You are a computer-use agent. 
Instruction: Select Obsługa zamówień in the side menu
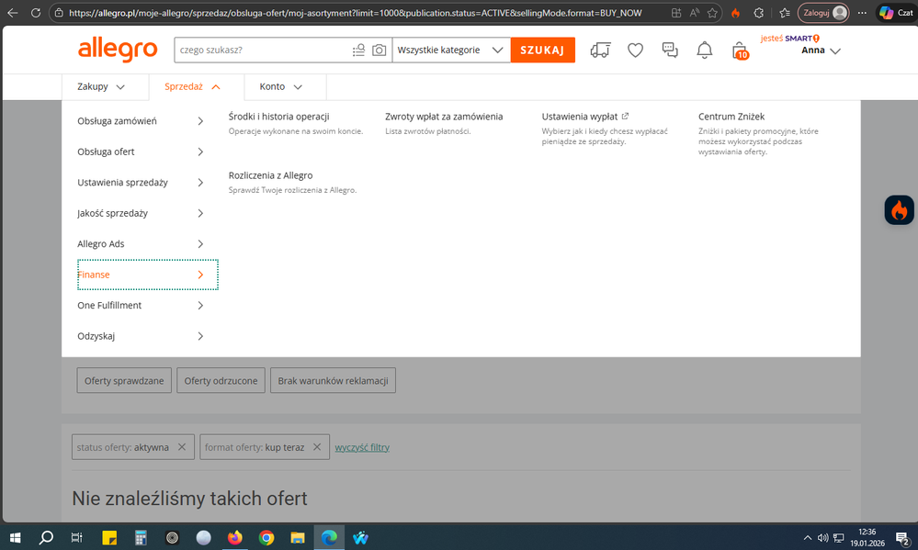[x=141, y=121]
